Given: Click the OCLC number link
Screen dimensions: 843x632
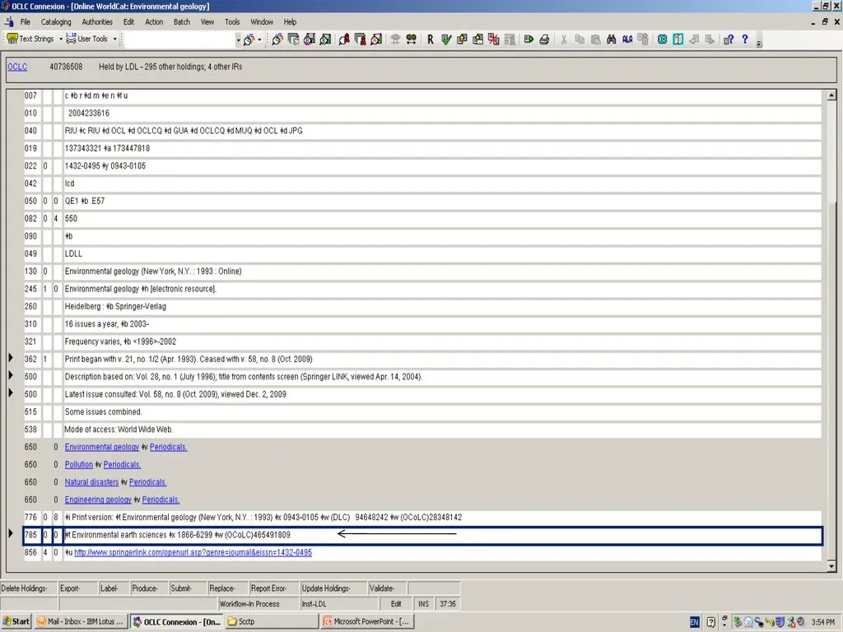Looking at the screenshot, I should point(17,67).
